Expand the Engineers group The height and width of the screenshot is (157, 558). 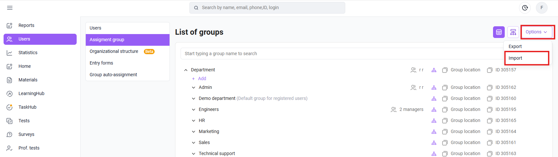pyautogui.click(x=194, y=110)
